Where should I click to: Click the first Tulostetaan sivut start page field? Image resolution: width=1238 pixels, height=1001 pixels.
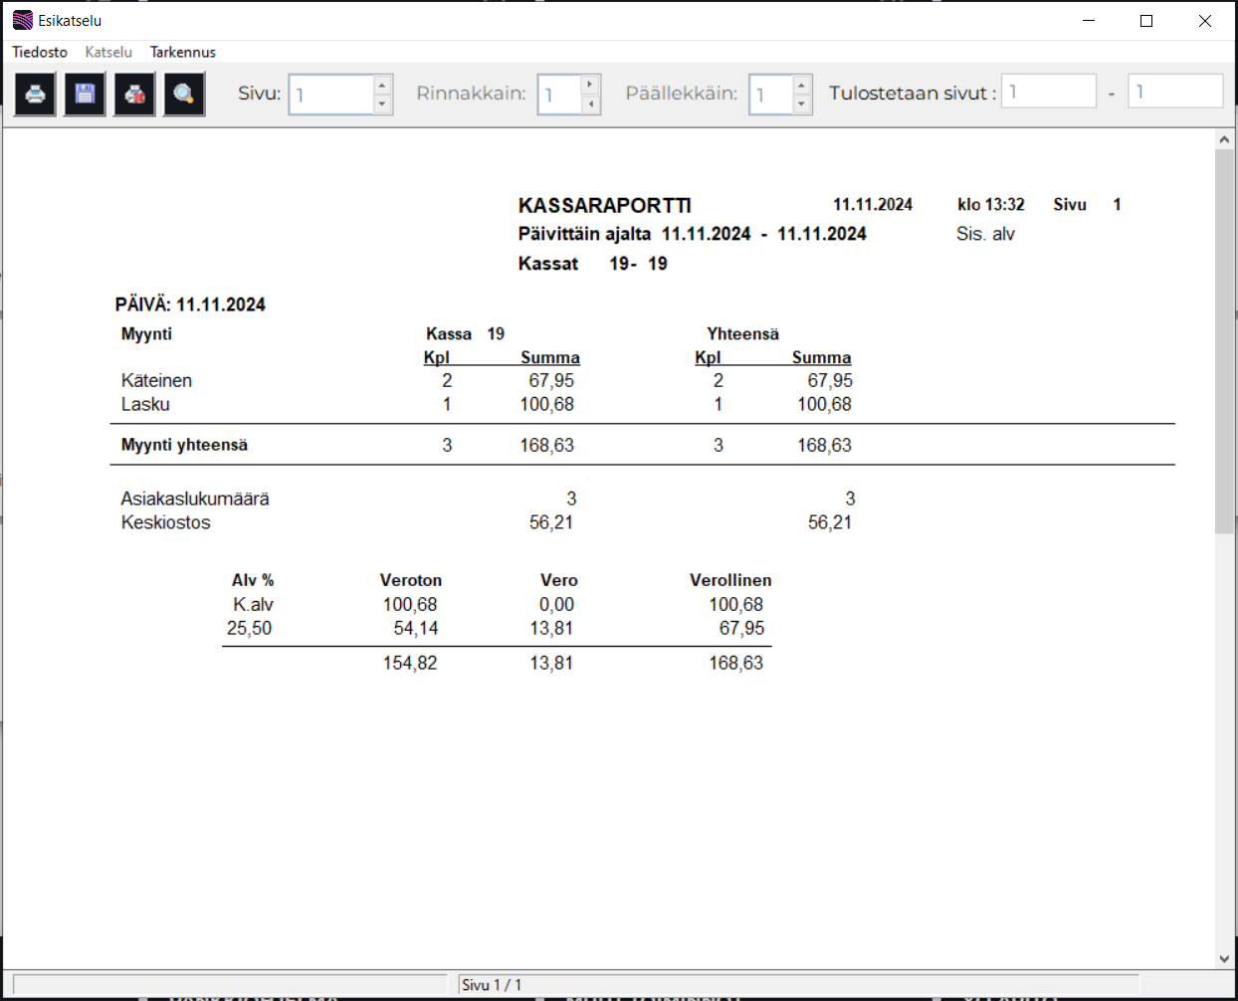1048,92
